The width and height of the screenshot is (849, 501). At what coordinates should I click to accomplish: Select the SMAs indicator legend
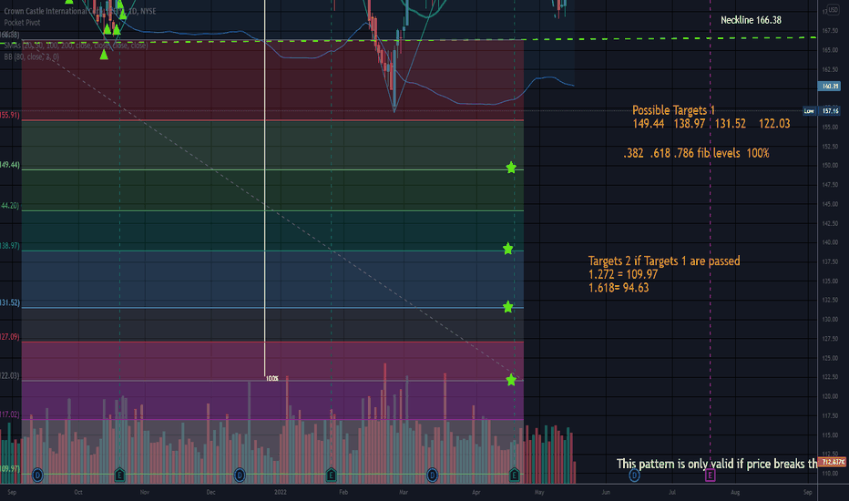point(76,46)
